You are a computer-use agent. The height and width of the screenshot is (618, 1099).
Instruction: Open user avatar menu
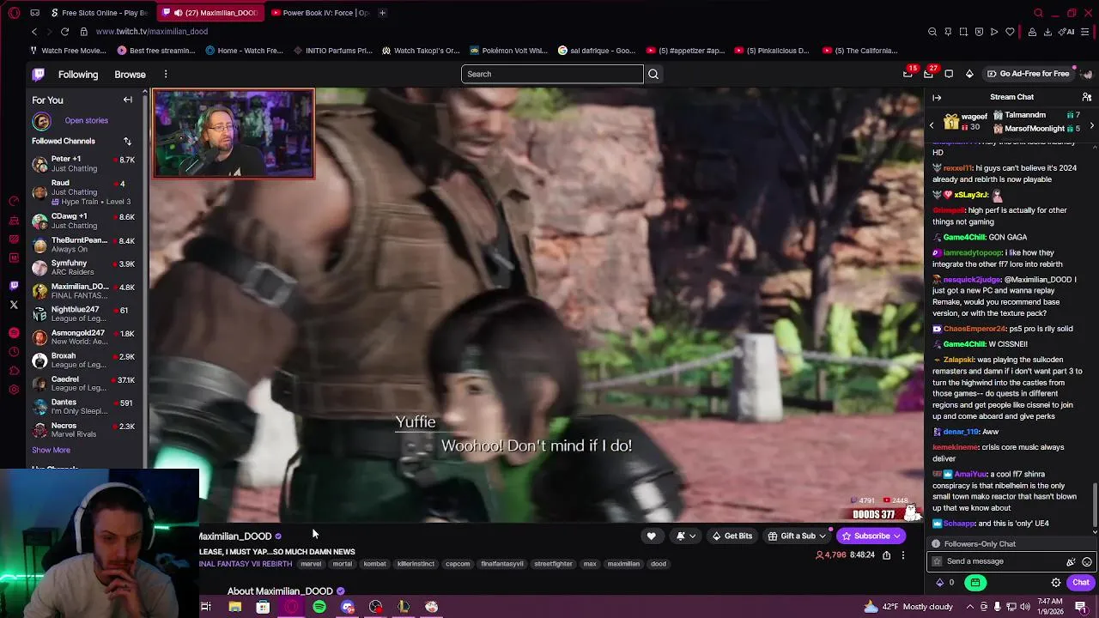coord(1087,74)
